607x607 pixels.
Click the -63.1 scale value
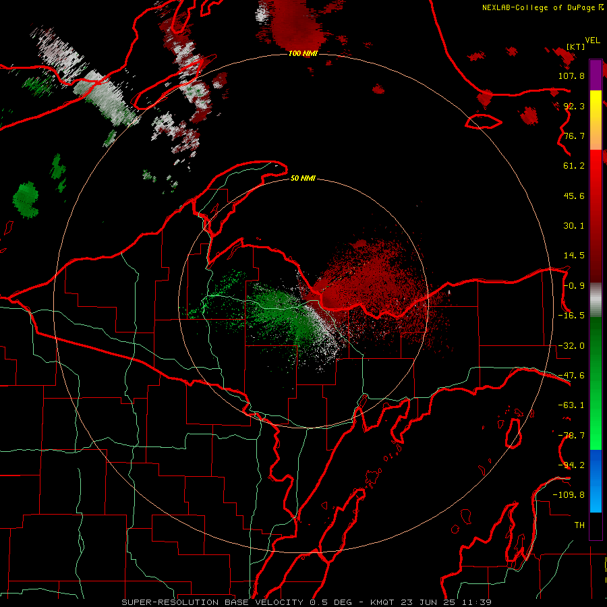[571, 405]
